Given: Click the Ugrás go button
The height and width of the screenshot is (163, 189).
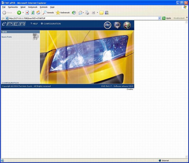Looking at the screenshot, I should [x=167, y=18].
